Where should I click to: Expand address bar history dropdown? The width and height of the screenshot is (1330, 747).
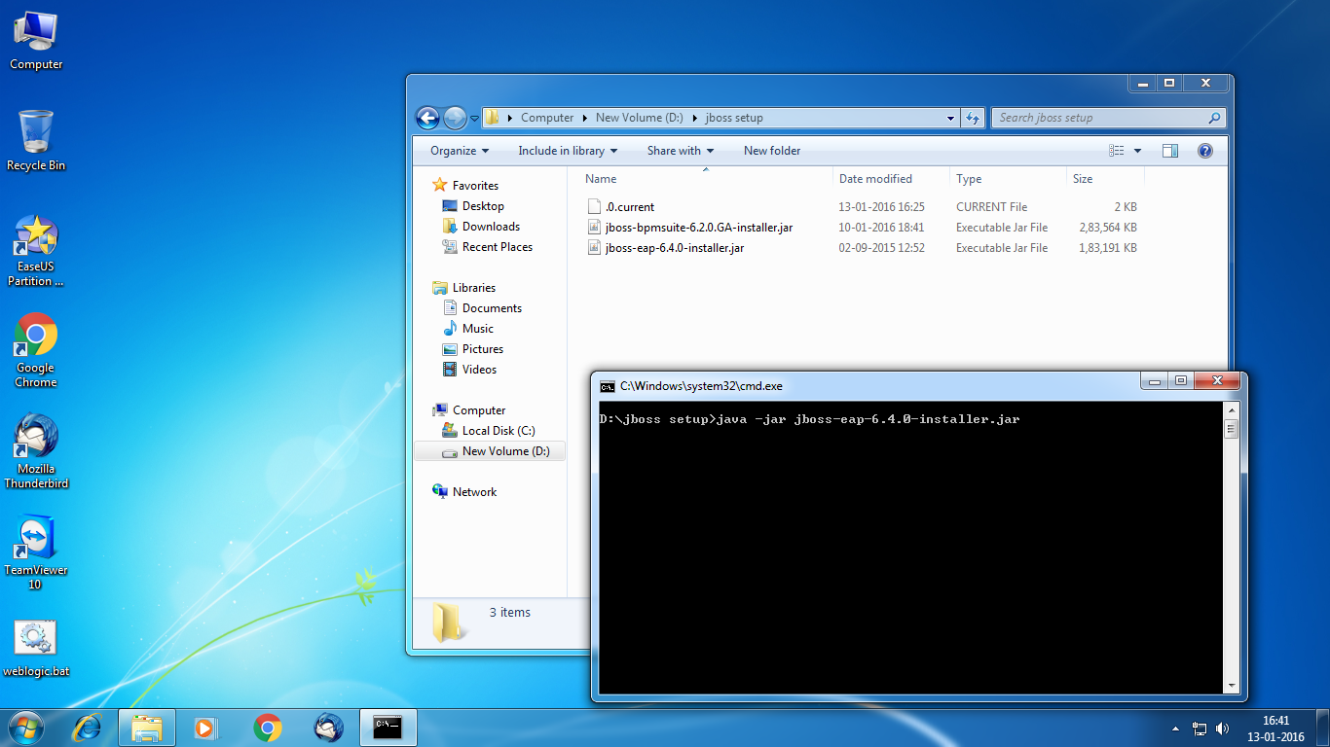pos(951,118)
